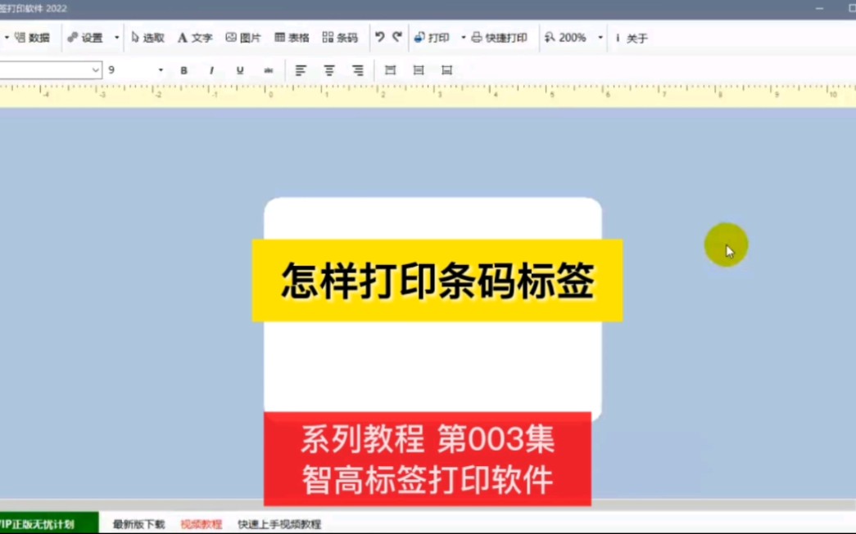
Task: Click the undo arrow icon
Action: coord(378,37)
